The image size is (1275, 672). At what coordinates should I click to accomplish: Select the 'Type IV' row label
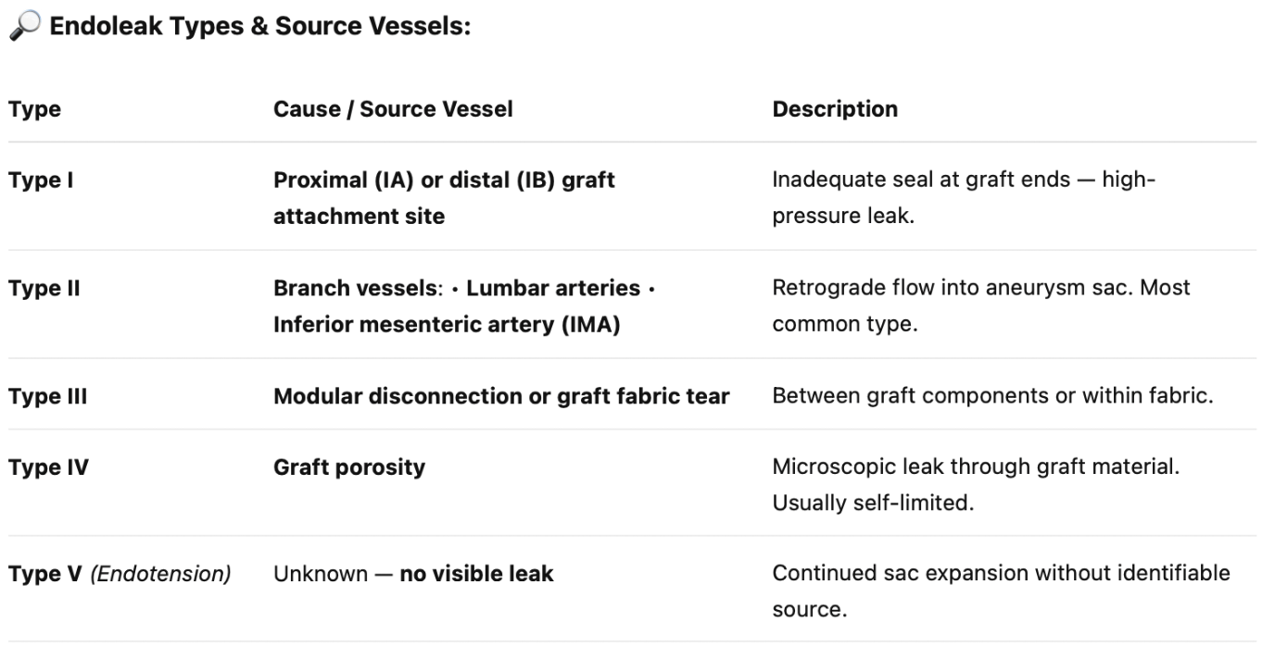(x=48, y=467)
